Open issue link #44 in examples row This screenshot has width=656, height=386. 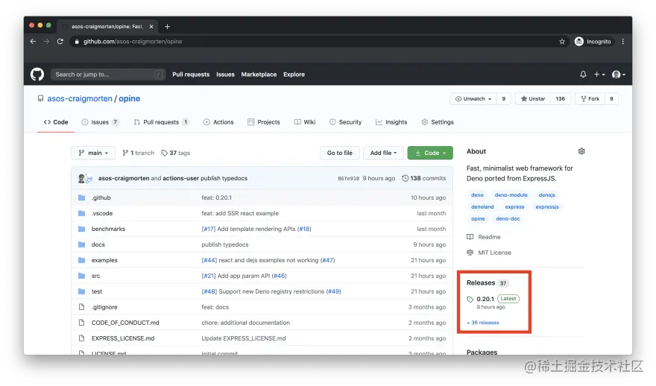209,260
